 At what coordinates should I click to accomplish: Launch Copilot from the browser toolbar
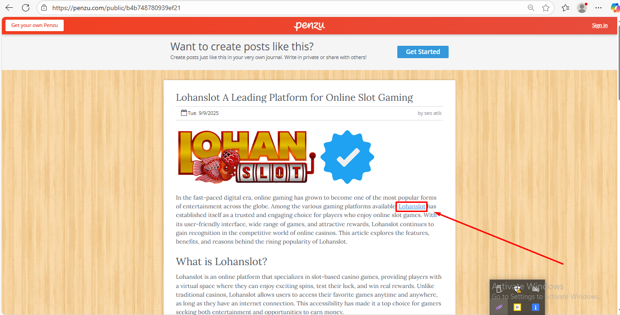[x=615, y=8]
